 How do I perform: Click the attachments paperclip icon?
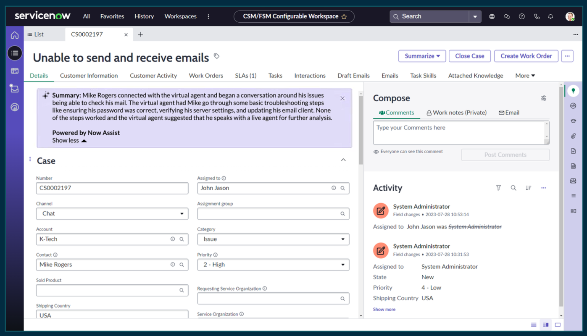point(573,136)
